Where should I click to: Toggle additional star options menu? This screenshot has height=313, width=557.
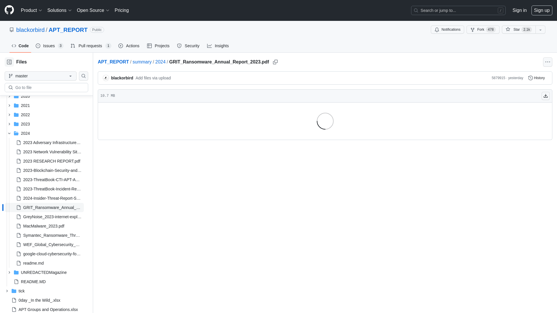point(540,30)
